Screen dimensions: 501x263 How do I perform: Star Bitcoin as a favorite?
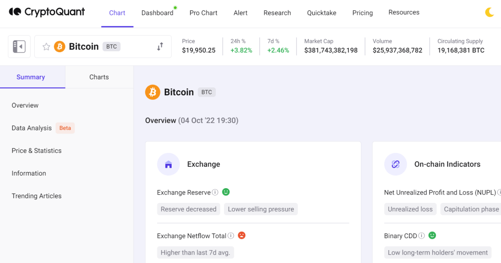tap(46, 47)
